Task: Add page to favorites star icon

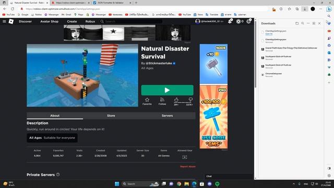Action: pos(289,9)
